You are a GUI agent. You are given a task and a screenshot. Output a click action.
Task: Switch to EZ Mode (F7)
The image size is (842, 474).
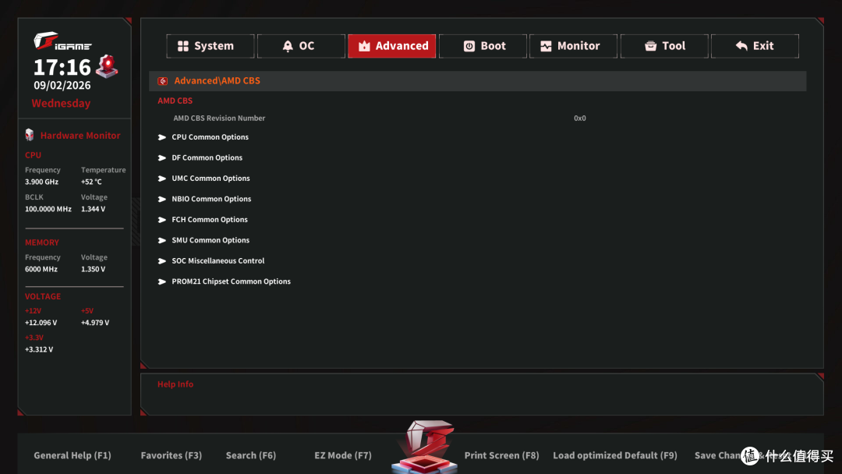coord(342,455)
